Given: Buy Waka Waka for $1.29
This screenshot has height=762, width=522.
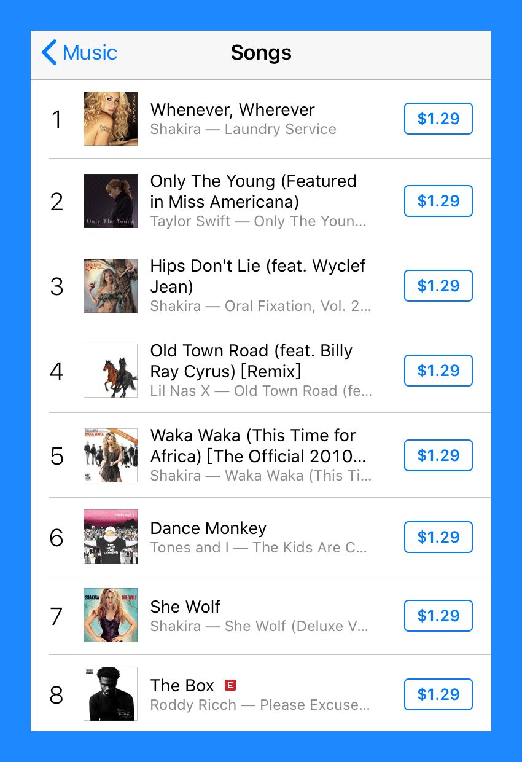Looking at the screenshot, I should tap(438, 455).
